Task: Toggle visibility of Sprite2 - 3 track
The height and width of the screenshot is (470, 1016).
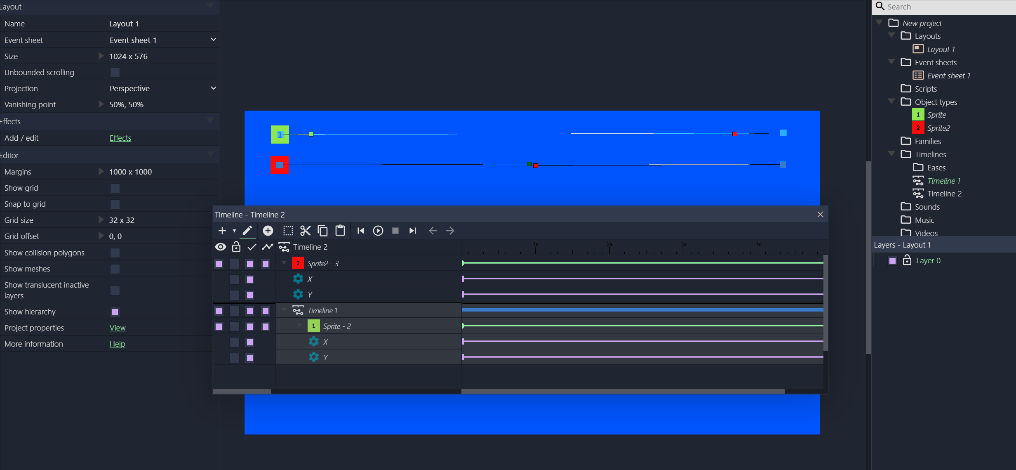Action: 219,264
